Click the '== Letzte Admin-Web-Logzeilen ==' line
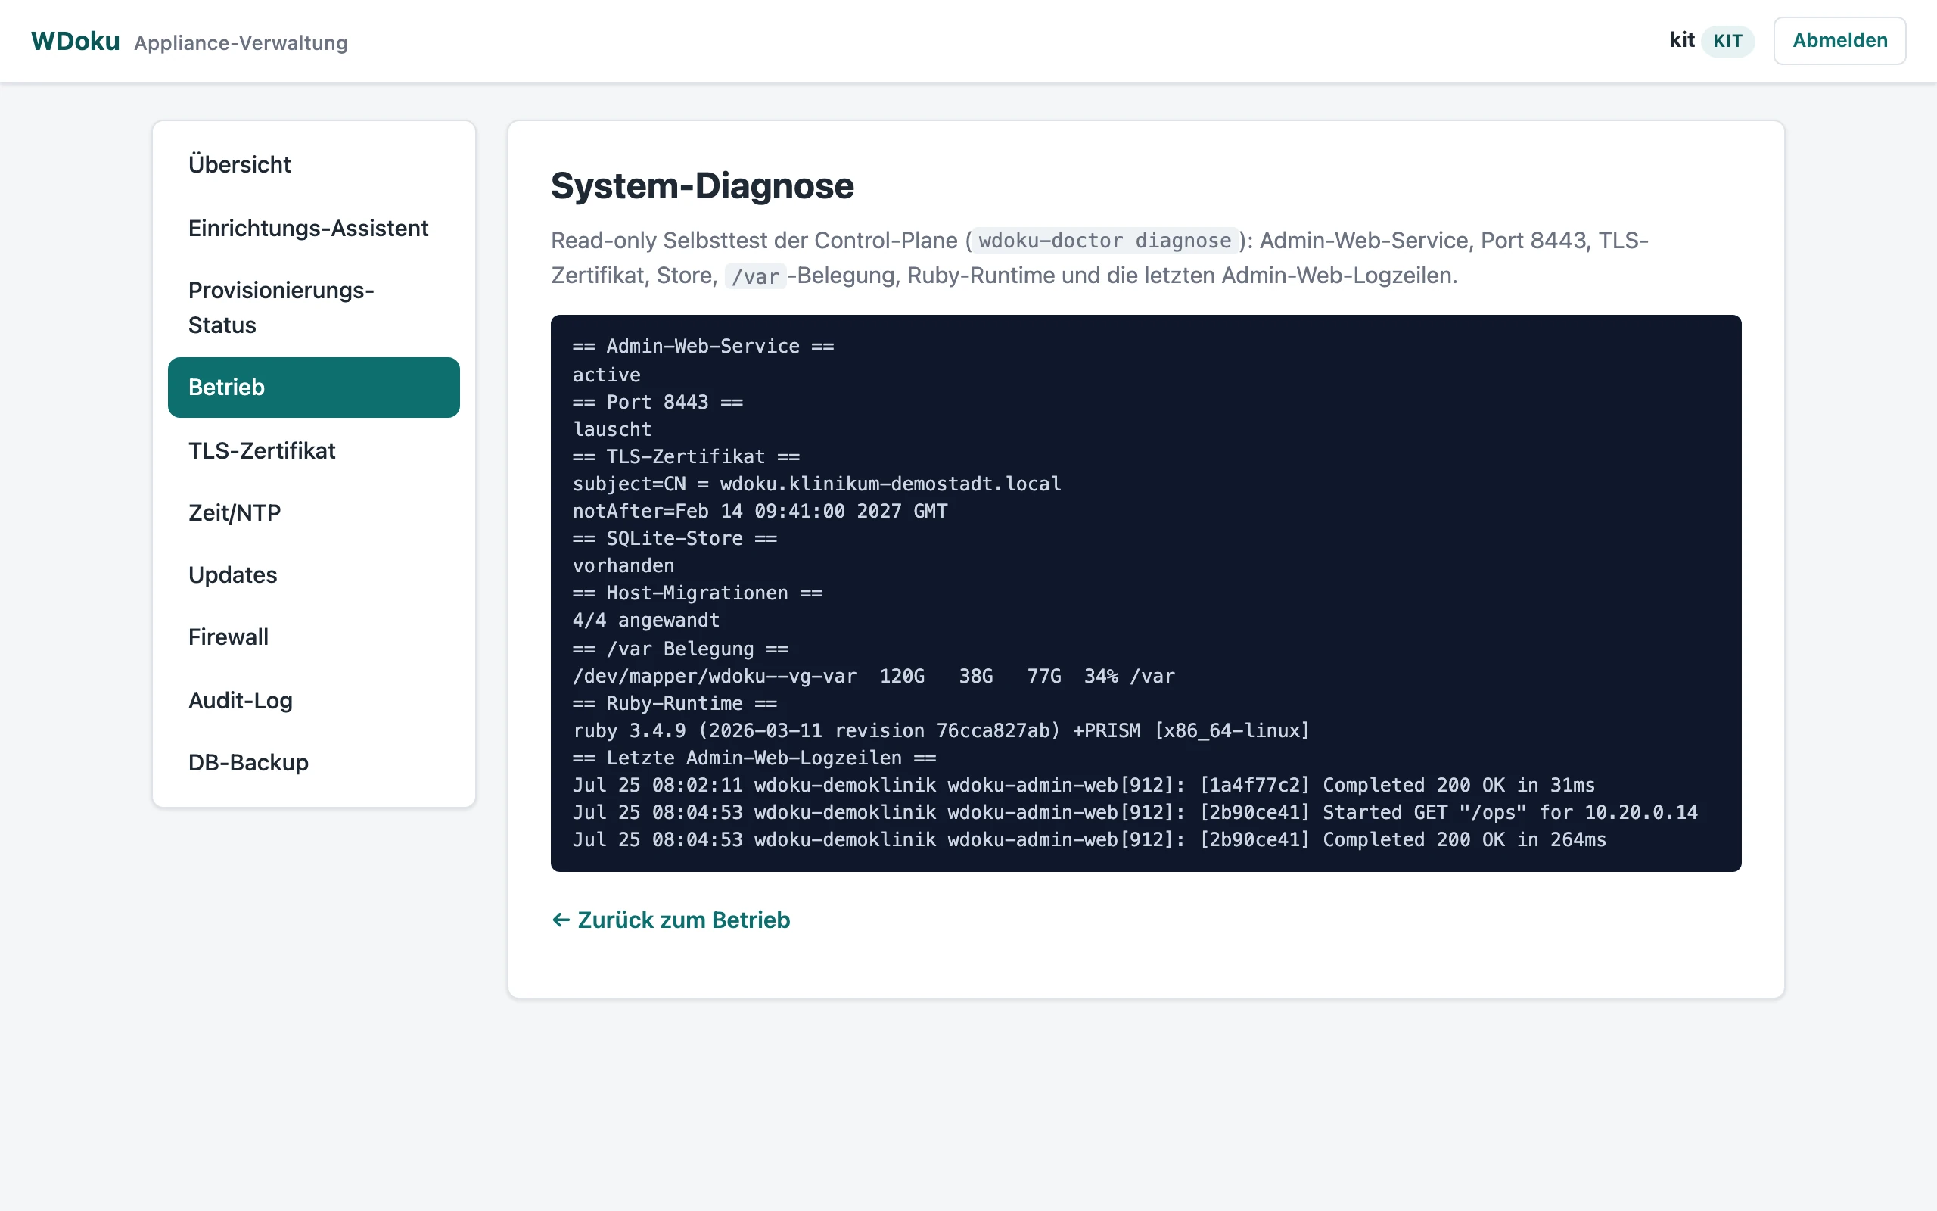The width and height of the screenshot is (1937, 1211). [x=754, y=758]
